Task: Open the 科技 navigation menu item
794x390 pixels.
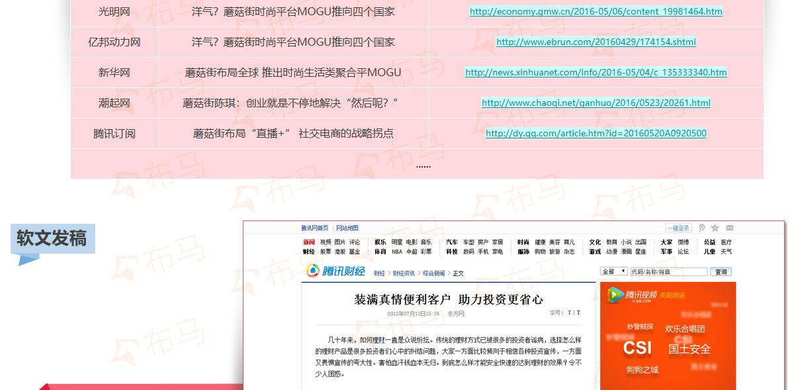Action: tap(452, 252)
